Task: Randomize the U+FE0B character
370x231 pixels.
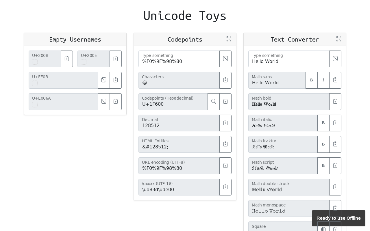Action: coord(104,80)
